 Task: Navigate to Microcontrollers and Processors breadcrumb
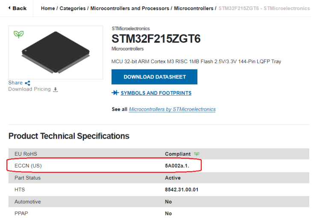[x=130, y=9]
